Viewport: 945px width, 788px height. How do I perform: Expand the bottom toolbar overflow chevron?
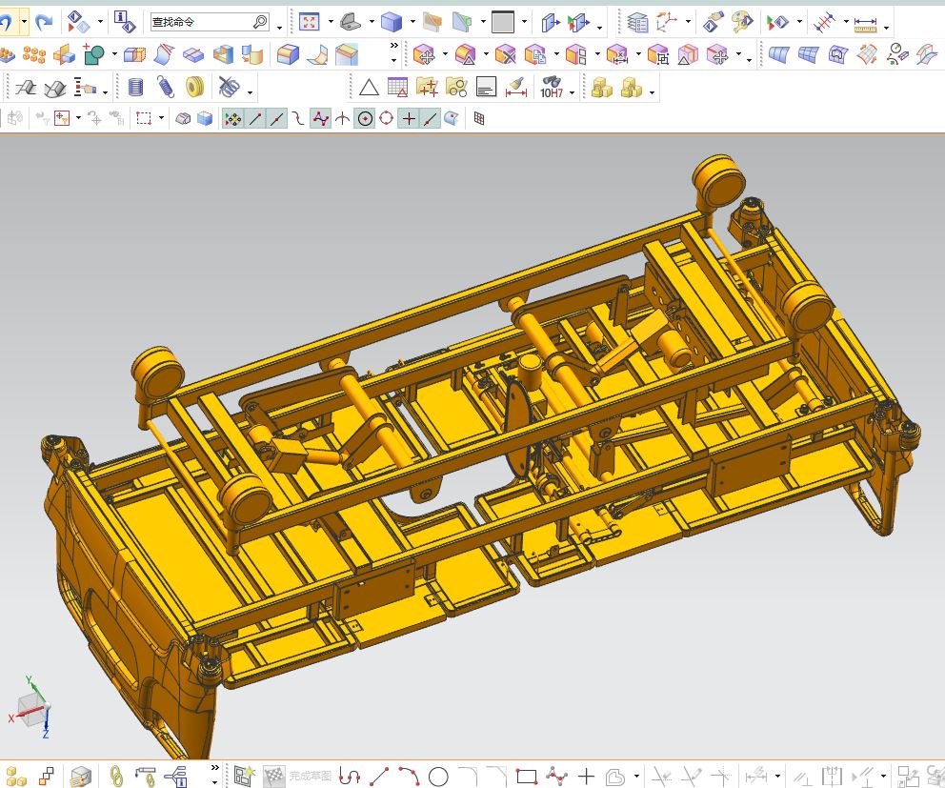point(215,767)
